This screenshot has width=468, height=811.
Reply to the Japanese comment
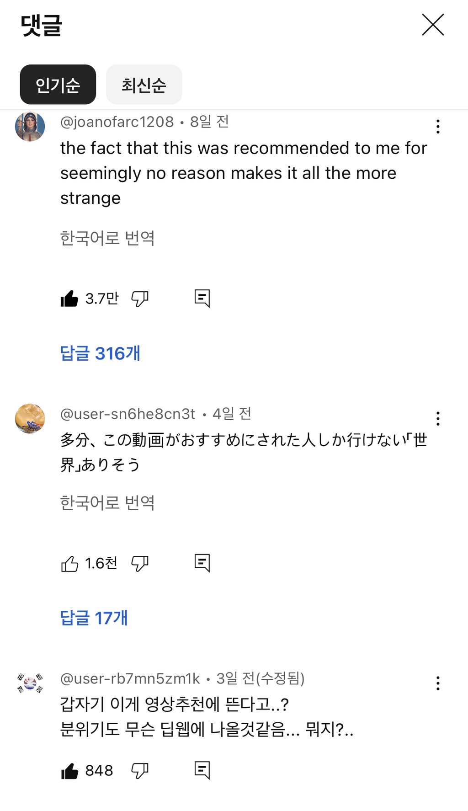202,563
